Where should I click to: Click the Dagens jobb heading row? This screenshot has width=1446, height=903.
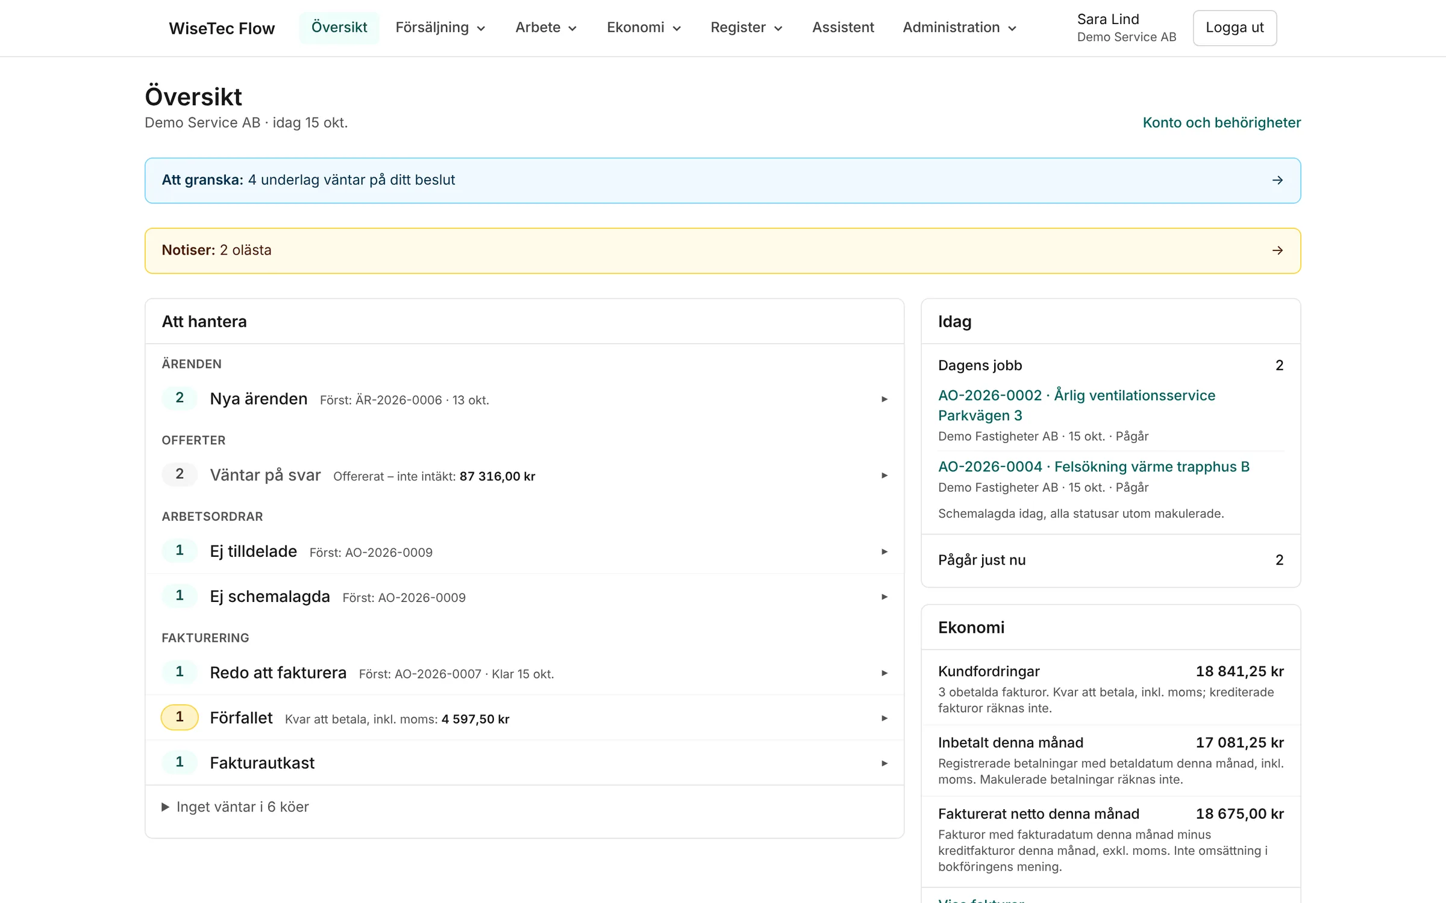click(1110, 365)
